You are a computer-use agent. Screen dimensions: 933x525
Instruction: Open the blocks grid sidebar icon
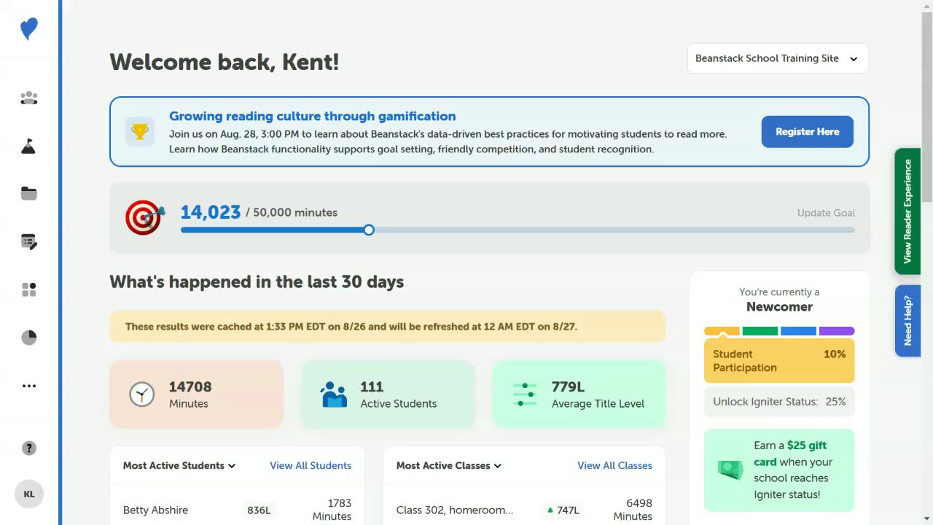pyautogui.click(x=29, y=289)
